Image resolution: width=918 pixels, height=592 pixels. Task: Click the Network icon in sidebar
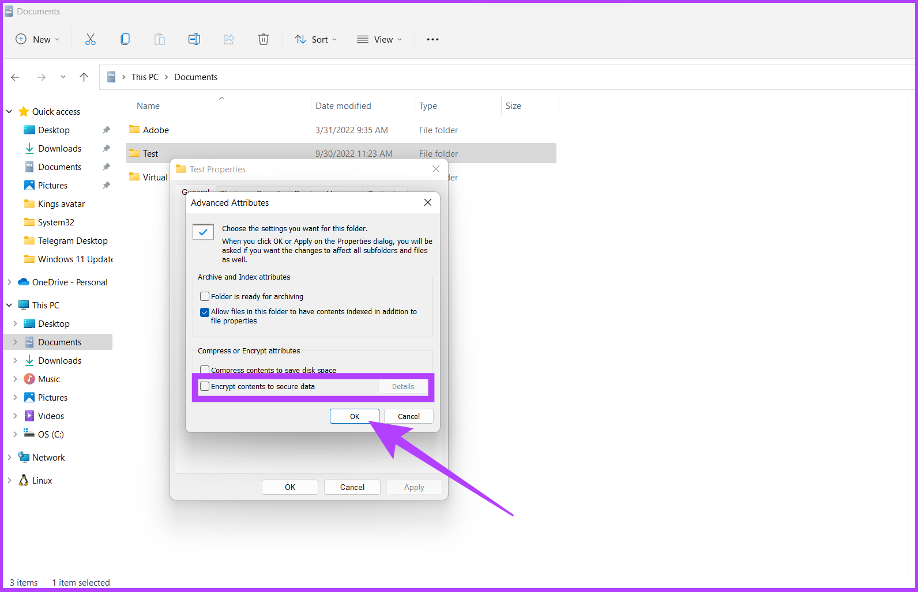(24, 458)
